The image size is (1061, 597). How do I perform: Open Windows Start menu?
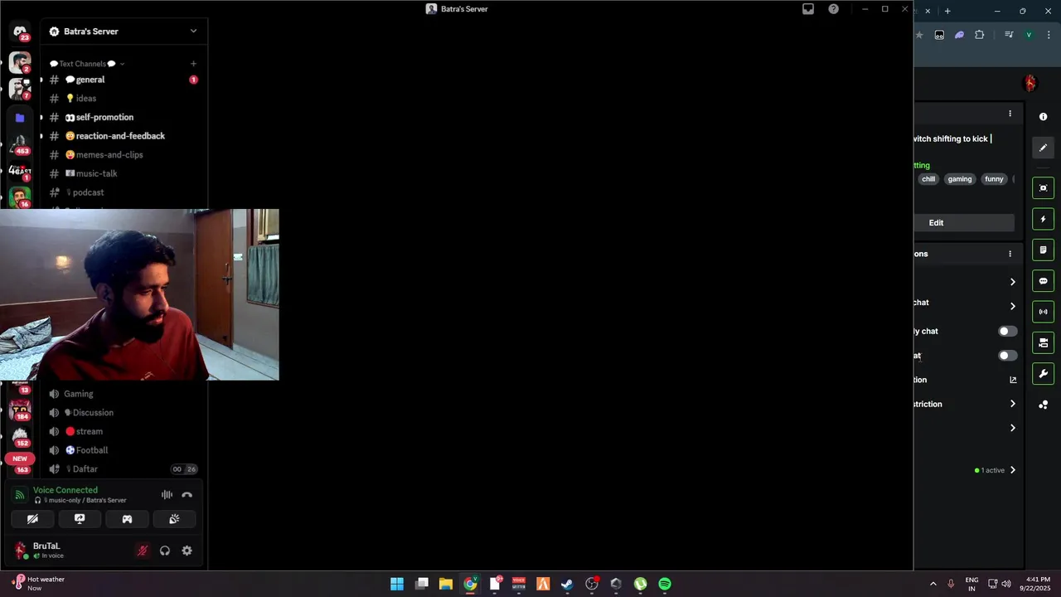point(397,584)
